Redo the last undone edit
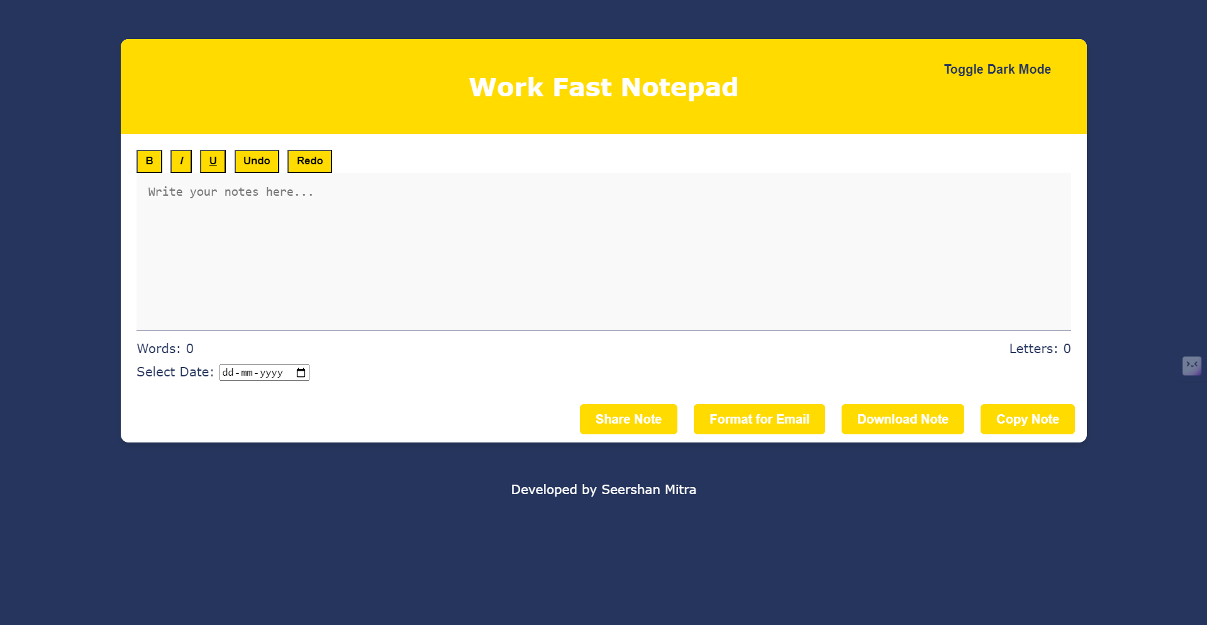The width and height of the screenshot is (1207, 625). coord(309,161)
